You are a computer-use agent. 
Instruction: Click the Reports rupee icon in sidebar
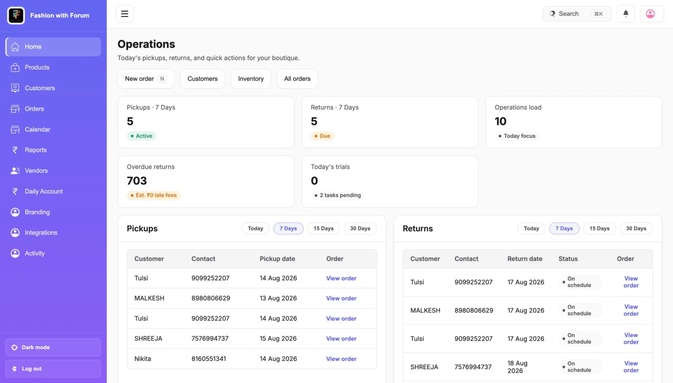pos(15,150)
